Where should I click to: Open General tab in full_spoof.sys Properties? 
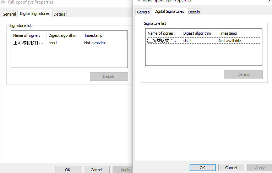[9, 14]
